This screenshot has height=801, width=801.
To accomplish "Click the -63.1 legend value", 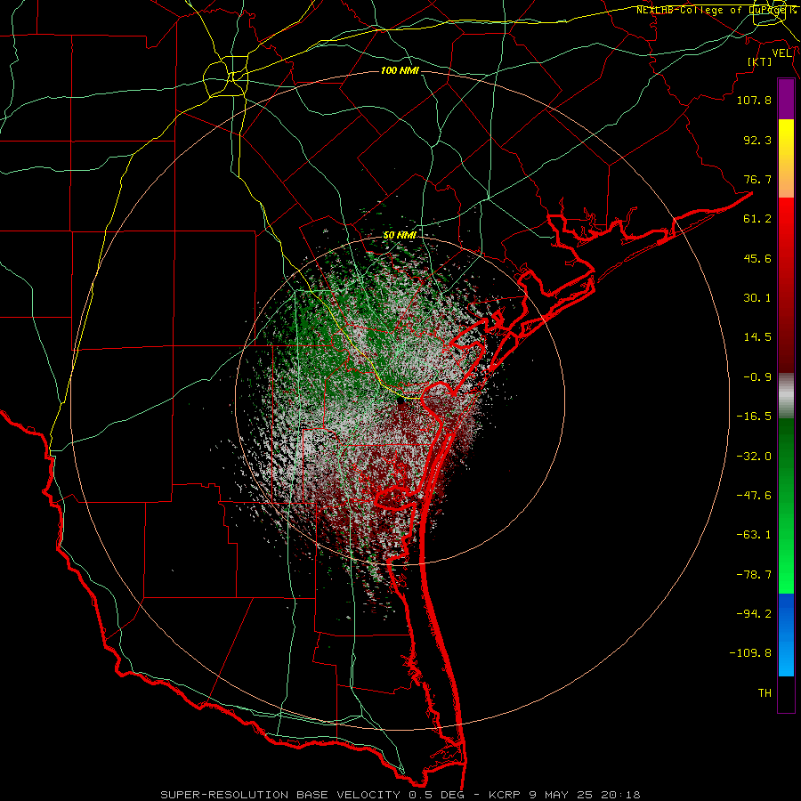I will pyautogui.click(x=754, y=535).
